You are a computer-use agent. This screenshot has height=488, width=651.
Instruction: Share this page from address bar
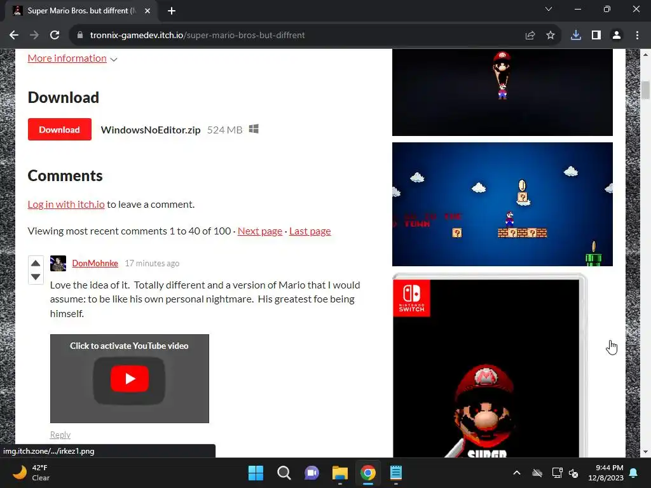click(530, 36)
